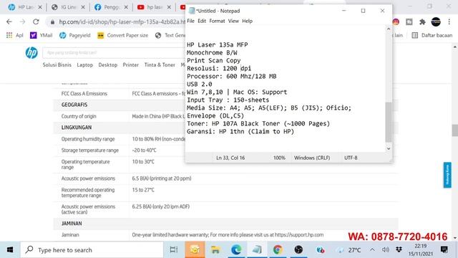458x258 pixels.
Task: Click the Notepad vertical scrollbar thumb
Action: [x=388, y=122]
